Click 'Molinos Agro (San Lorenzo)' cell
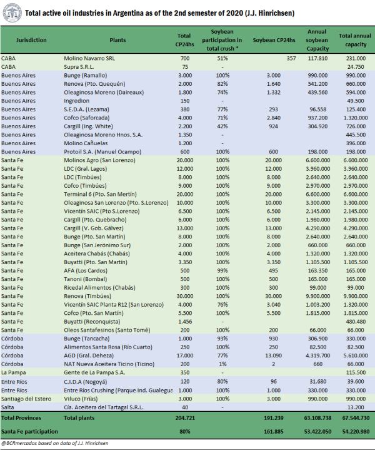375x450 pixels. (x=99, y=160)
